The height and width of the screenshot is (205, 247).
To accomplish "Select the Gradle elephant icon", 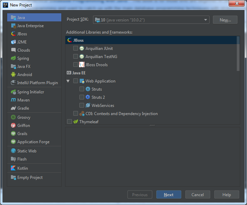I will pyautogui.click(x=13, y=108).
